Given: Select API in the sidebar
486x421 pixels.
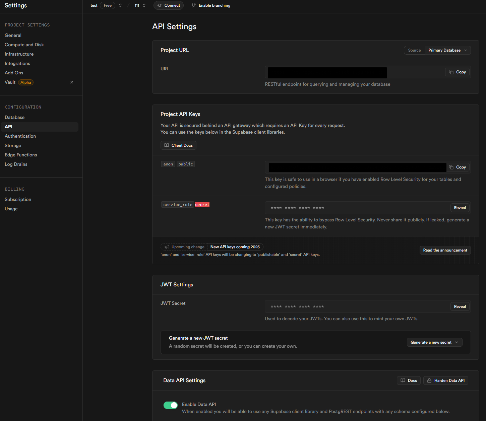Looking at the screenshot, I should [40, 127].
